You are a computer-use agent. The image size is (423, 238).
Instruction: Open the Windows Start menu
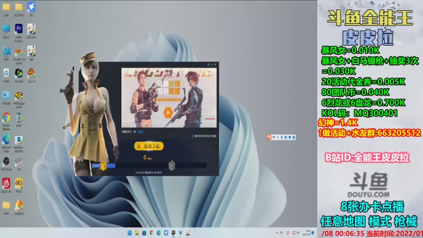130,233
